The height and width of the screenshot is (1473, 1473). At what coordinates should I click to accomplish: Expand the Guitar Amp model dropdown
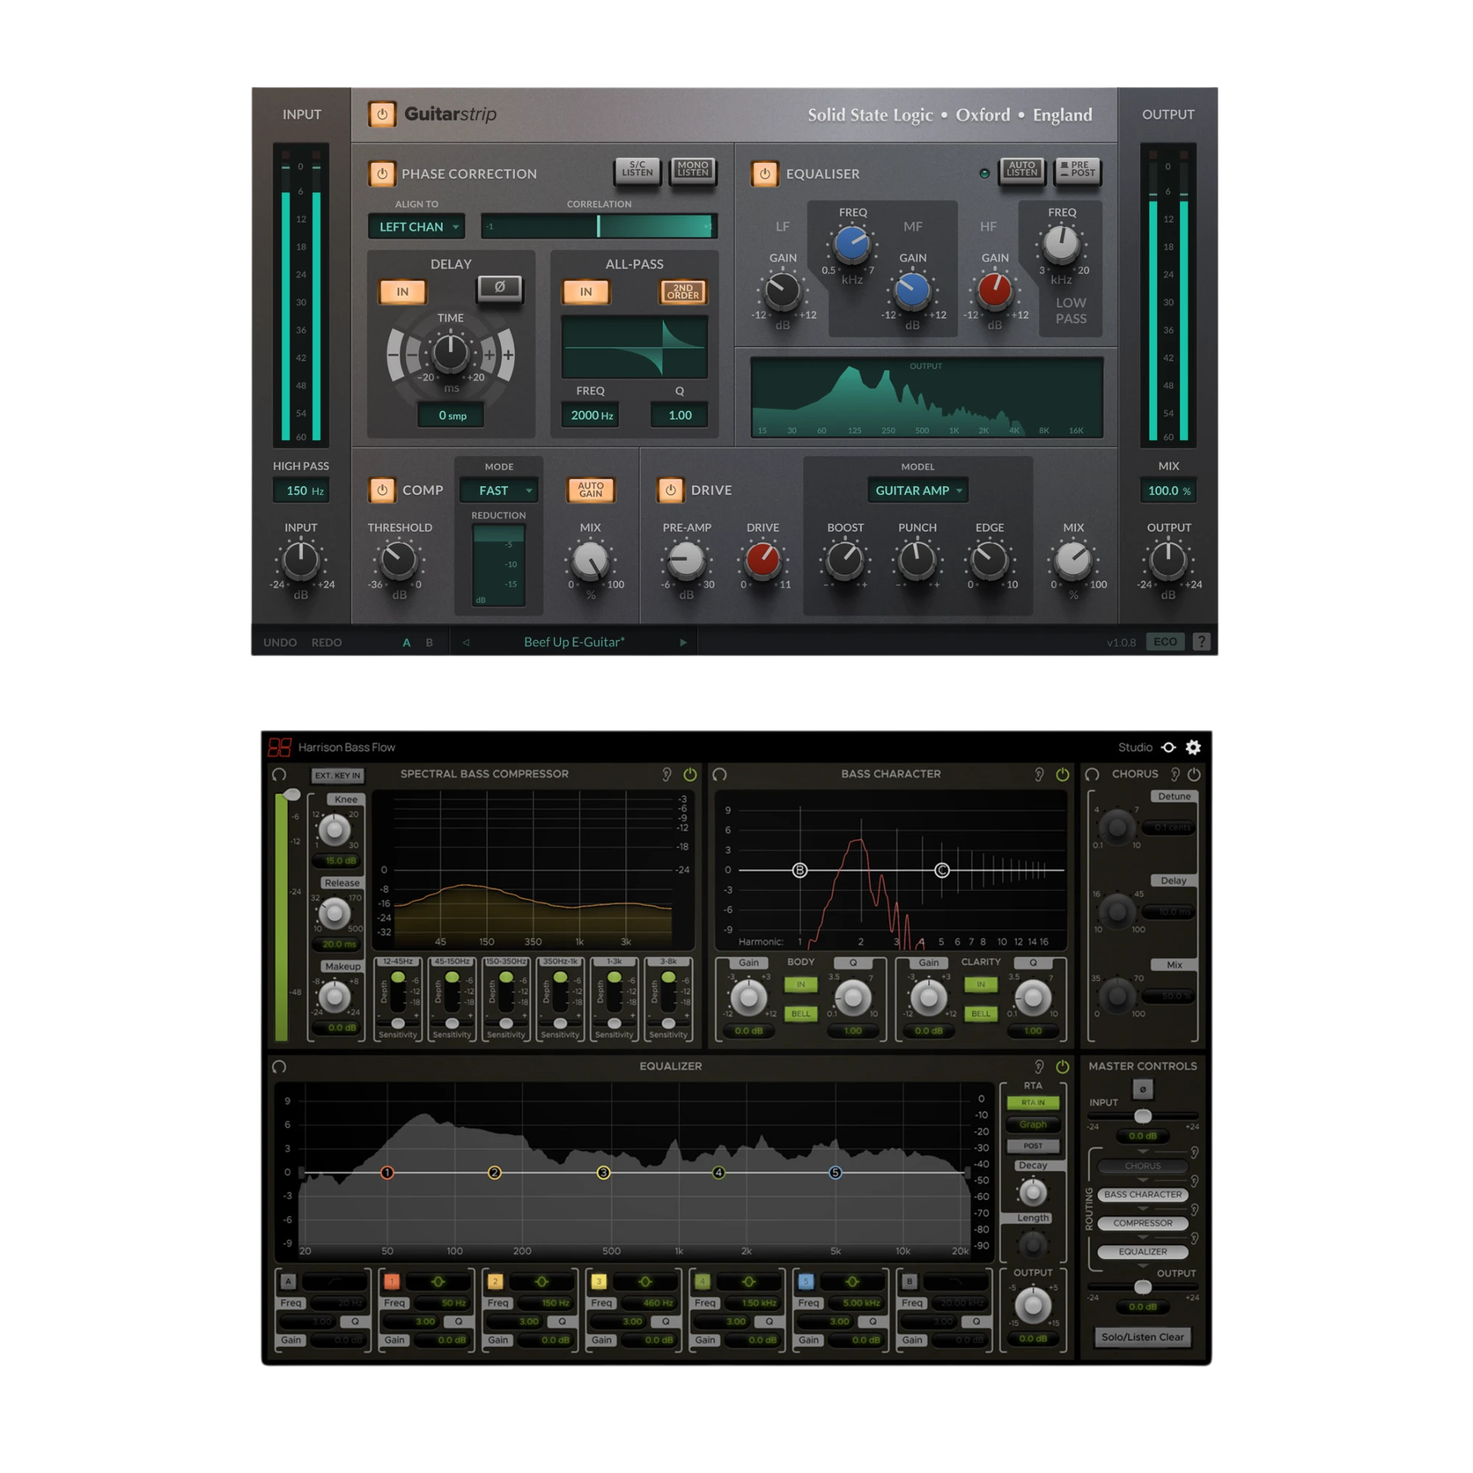click(918, 491)
